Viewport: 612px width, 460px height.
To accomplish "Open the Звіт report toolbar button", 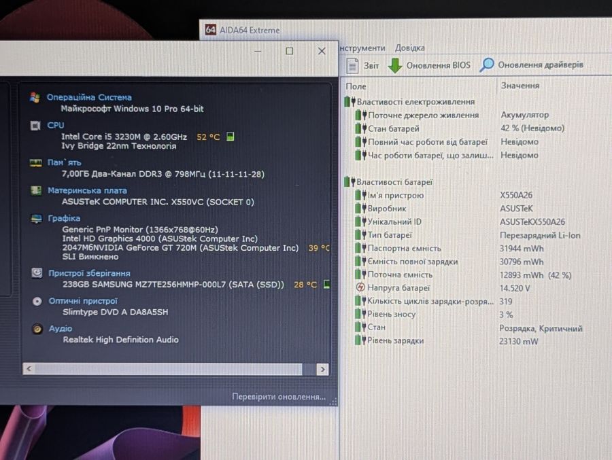I will coord(362,65).
